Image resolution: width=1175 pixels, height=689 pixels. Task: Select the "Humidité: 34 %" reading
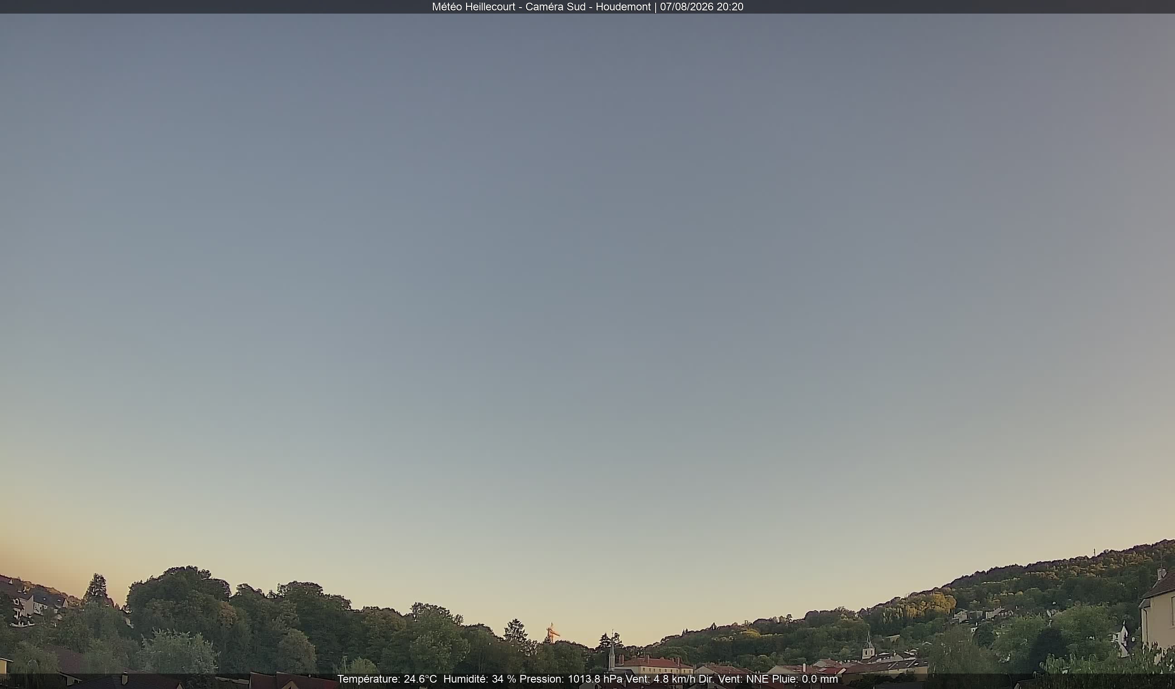coord(480,679)
